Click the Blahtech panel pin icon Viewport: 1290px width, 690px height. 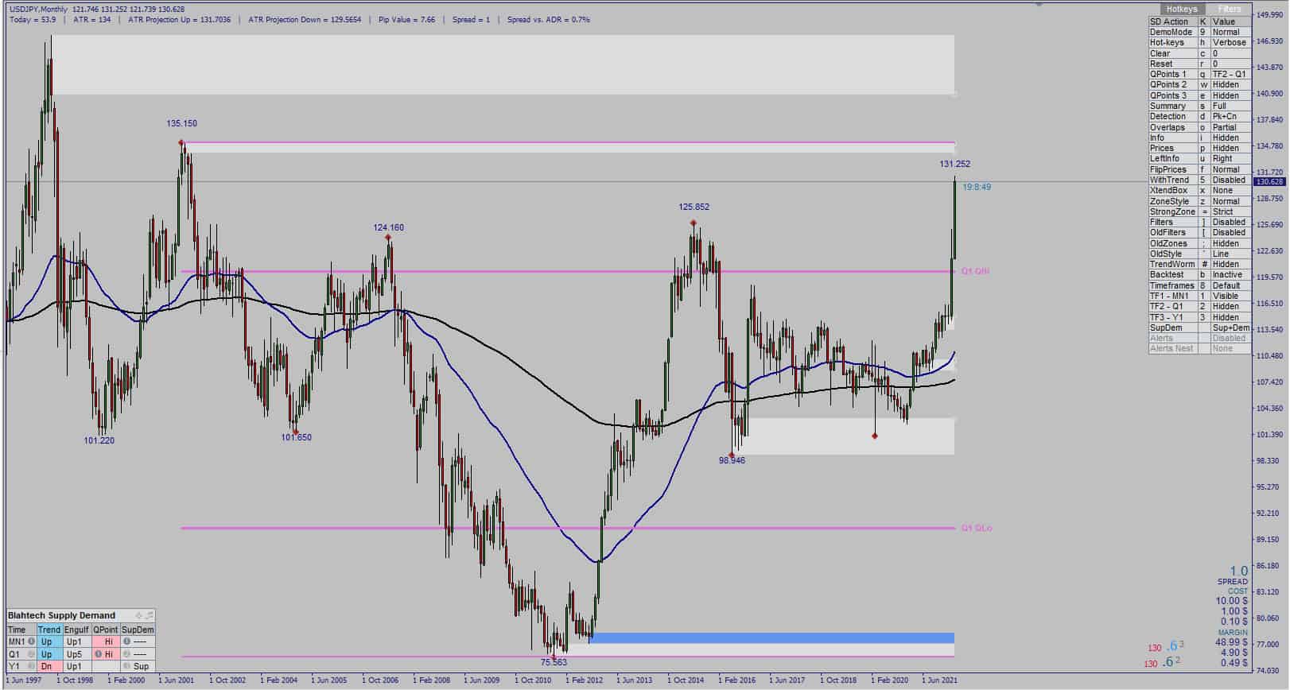(x=138, y=615)
